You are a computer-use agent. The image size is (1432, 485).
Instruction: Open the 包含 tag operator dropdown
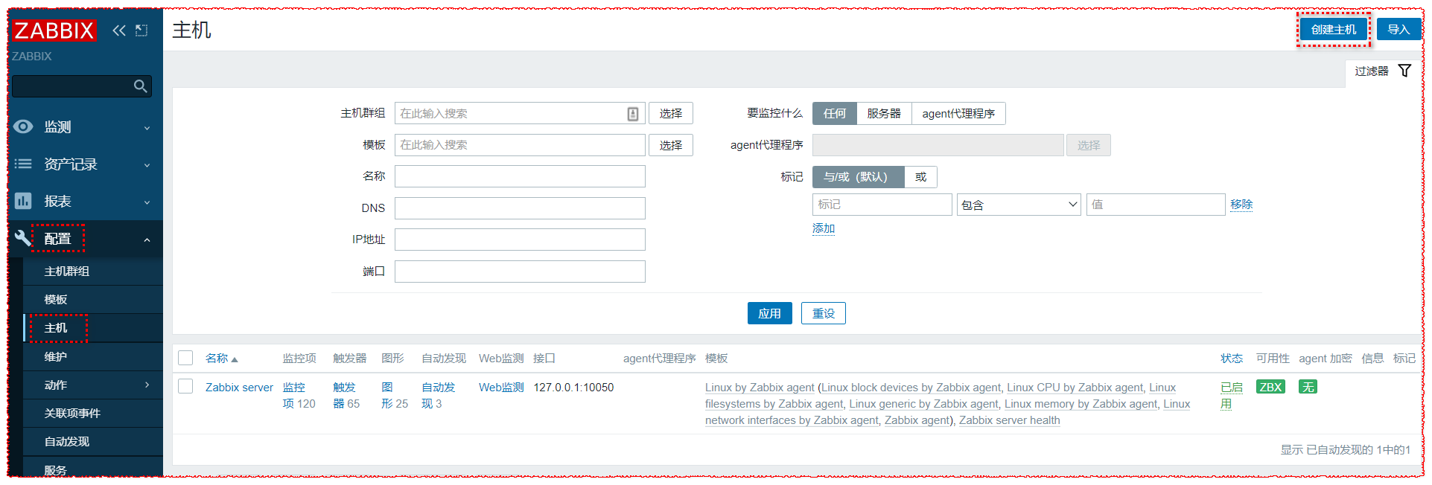pyautogui.click(x=1019, y=205)
